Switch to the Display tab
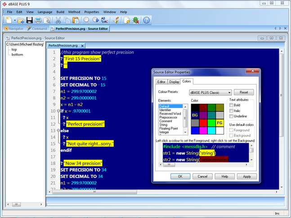This screenshot has width=291, height=218. pos(174,82)
